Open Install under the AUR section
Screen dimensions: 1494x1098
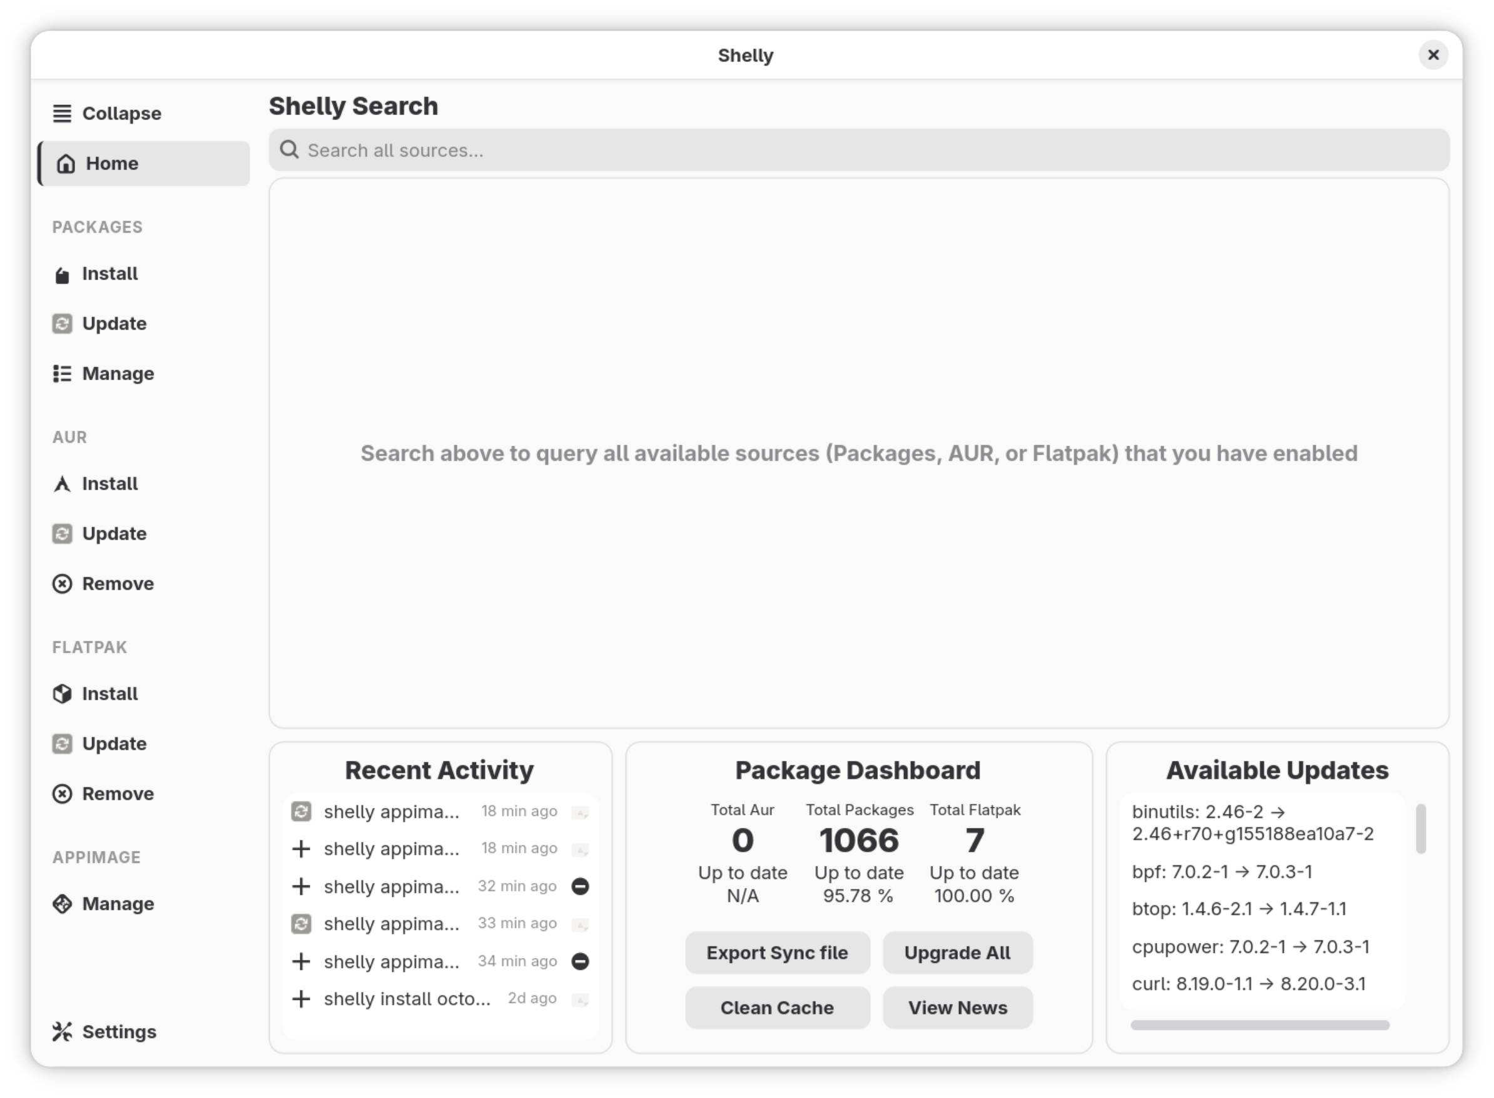tap(95, 484)
